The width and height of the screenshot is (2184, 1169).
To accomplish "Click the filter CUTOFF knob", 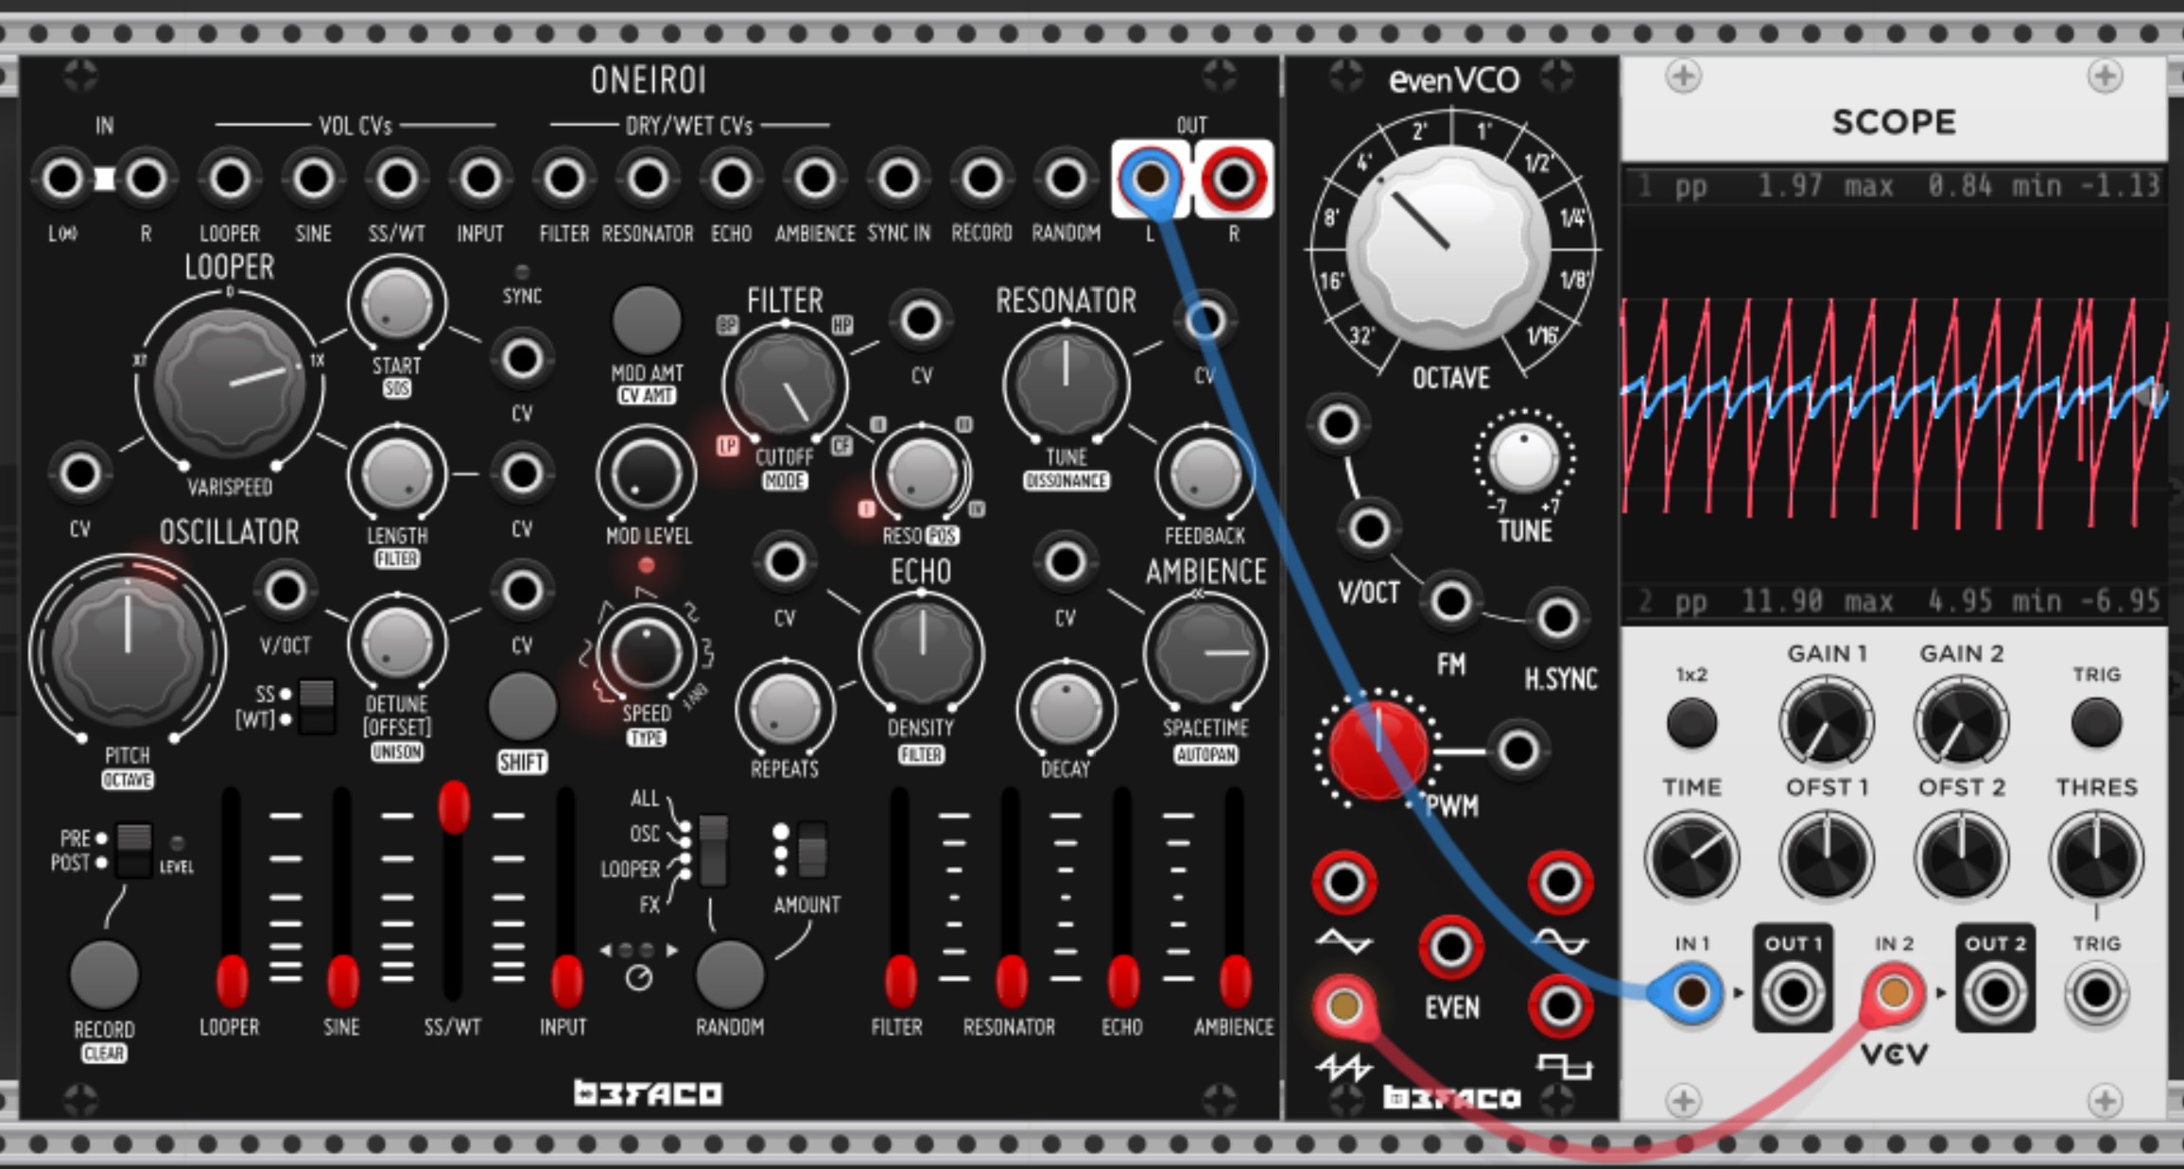I will tap(785, 383).
